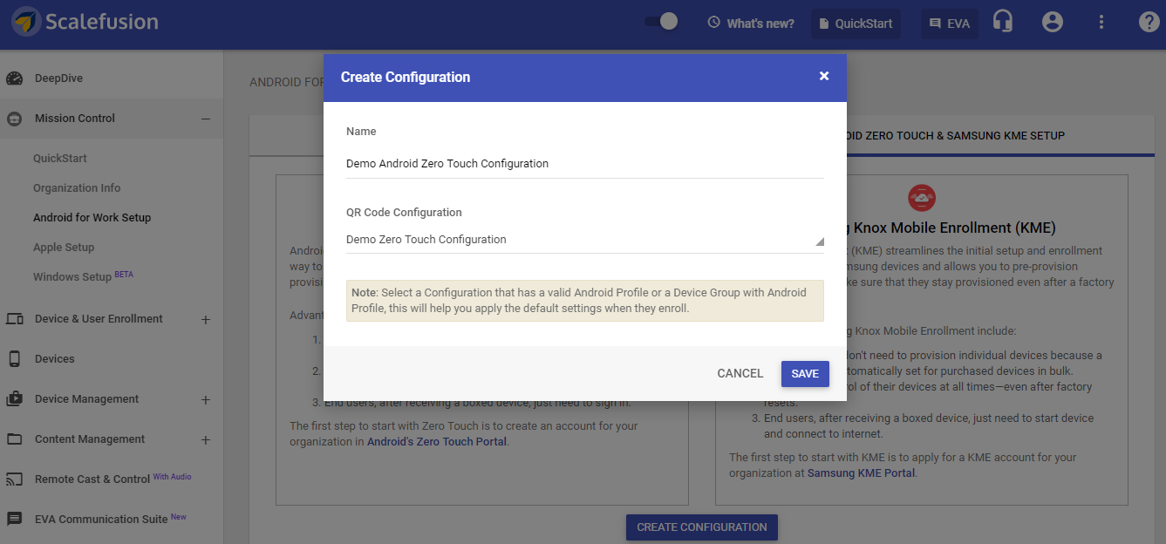The width and height of the screenshot is (1166, 544).
Task: Click the Name input field
Action: click(585, 164)
